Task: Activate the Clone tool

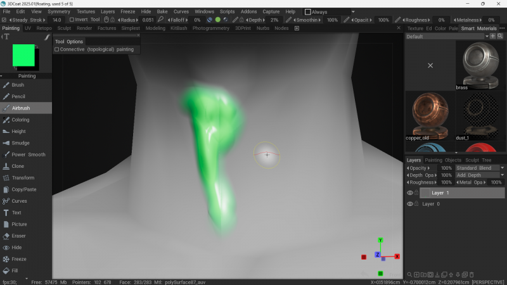Action: click(18, 166)
